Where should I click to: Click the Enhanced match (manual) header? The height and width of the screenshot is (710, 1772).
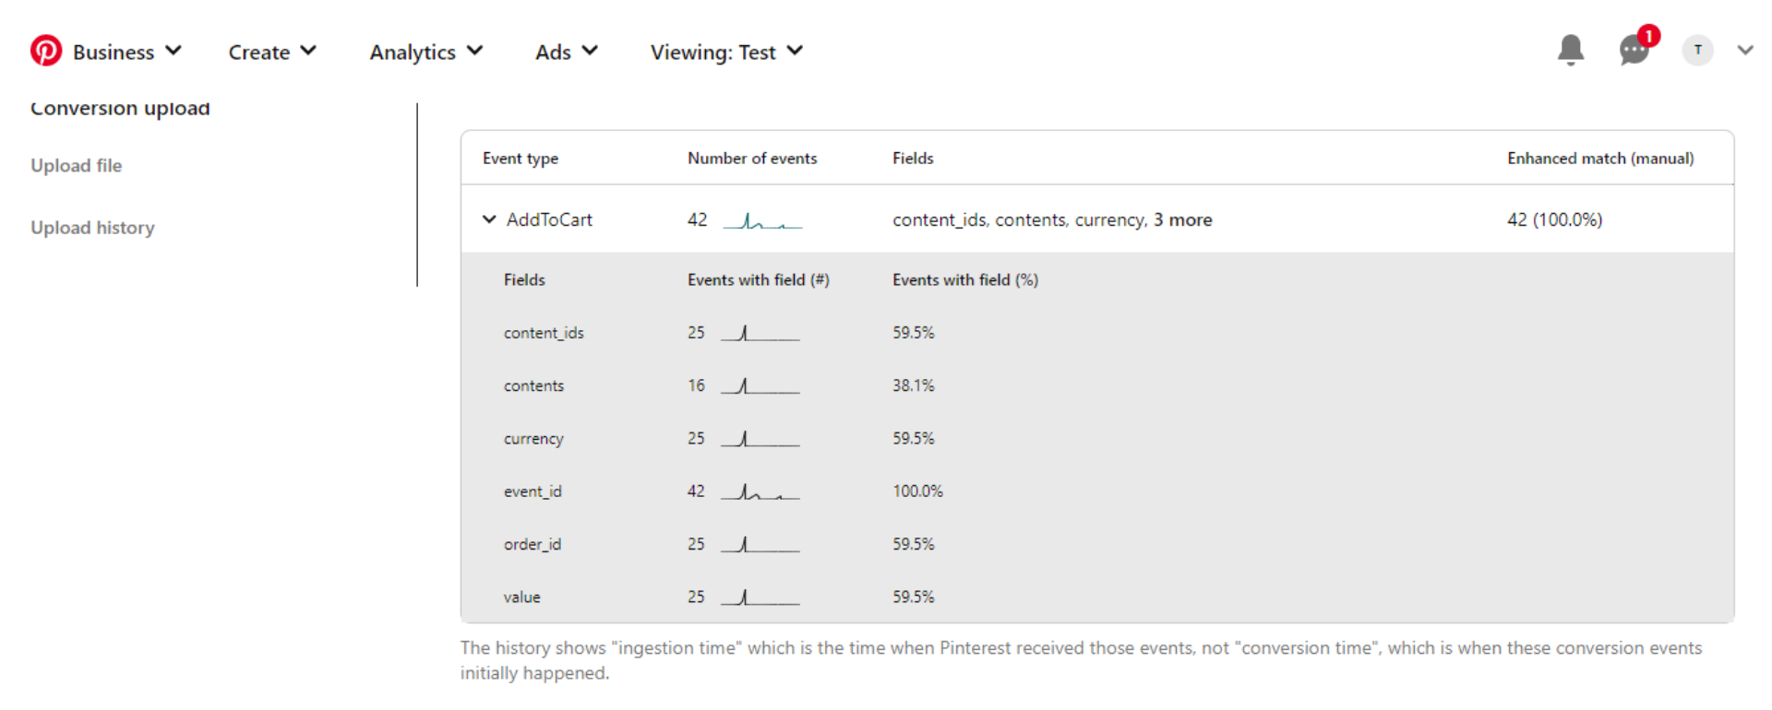[x=1600, y=159]
